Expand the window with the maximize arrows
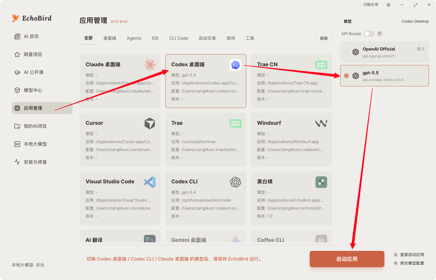Screen dimensions: 436x280 tap(415, 5)
